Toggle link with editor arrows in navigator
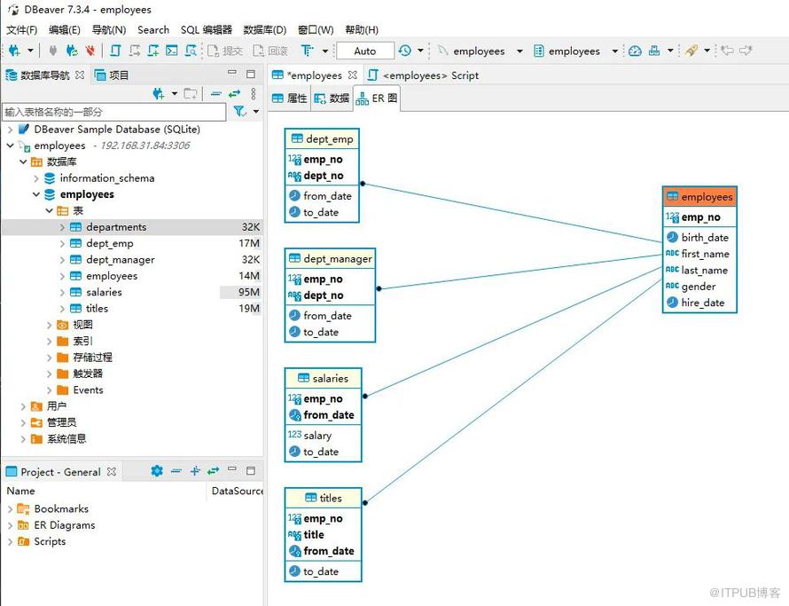Viewport: 789px width, 606px height. click(235, 93)
